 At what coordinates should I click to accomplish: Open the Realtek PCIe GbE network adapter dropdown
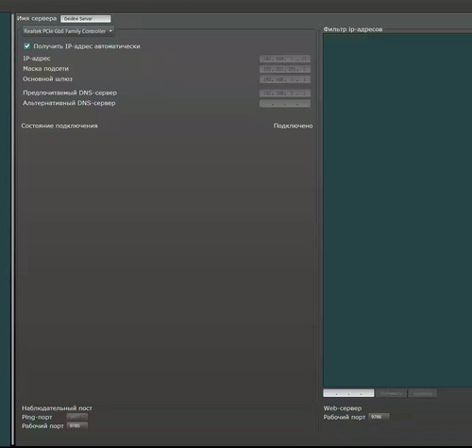(x=68, y=31)
